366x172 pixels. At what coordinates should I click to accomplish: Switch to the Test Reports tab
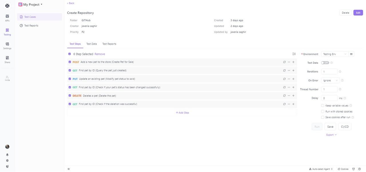[109, 44]
